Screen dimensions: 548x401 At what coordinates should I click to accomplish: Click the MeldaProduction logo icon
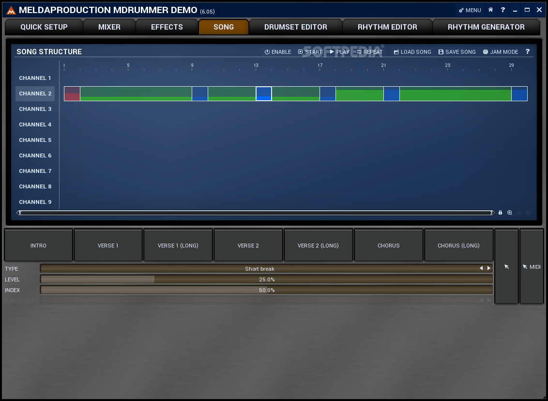(x=11, y=11)
